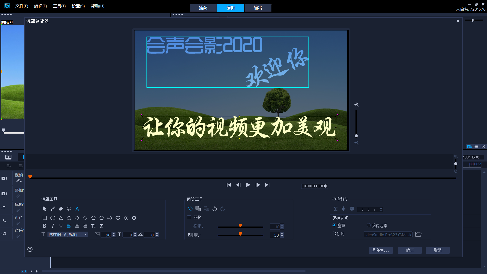Select the text mask tool A
Viewport: 487px width, 274px height.
(77, 209)
